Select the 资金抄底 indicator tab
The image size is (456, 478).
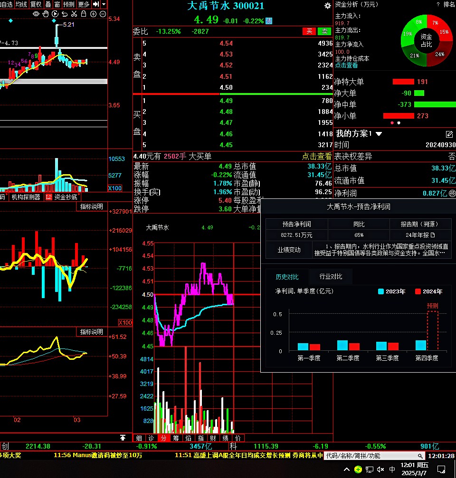[x=66, y=197]
